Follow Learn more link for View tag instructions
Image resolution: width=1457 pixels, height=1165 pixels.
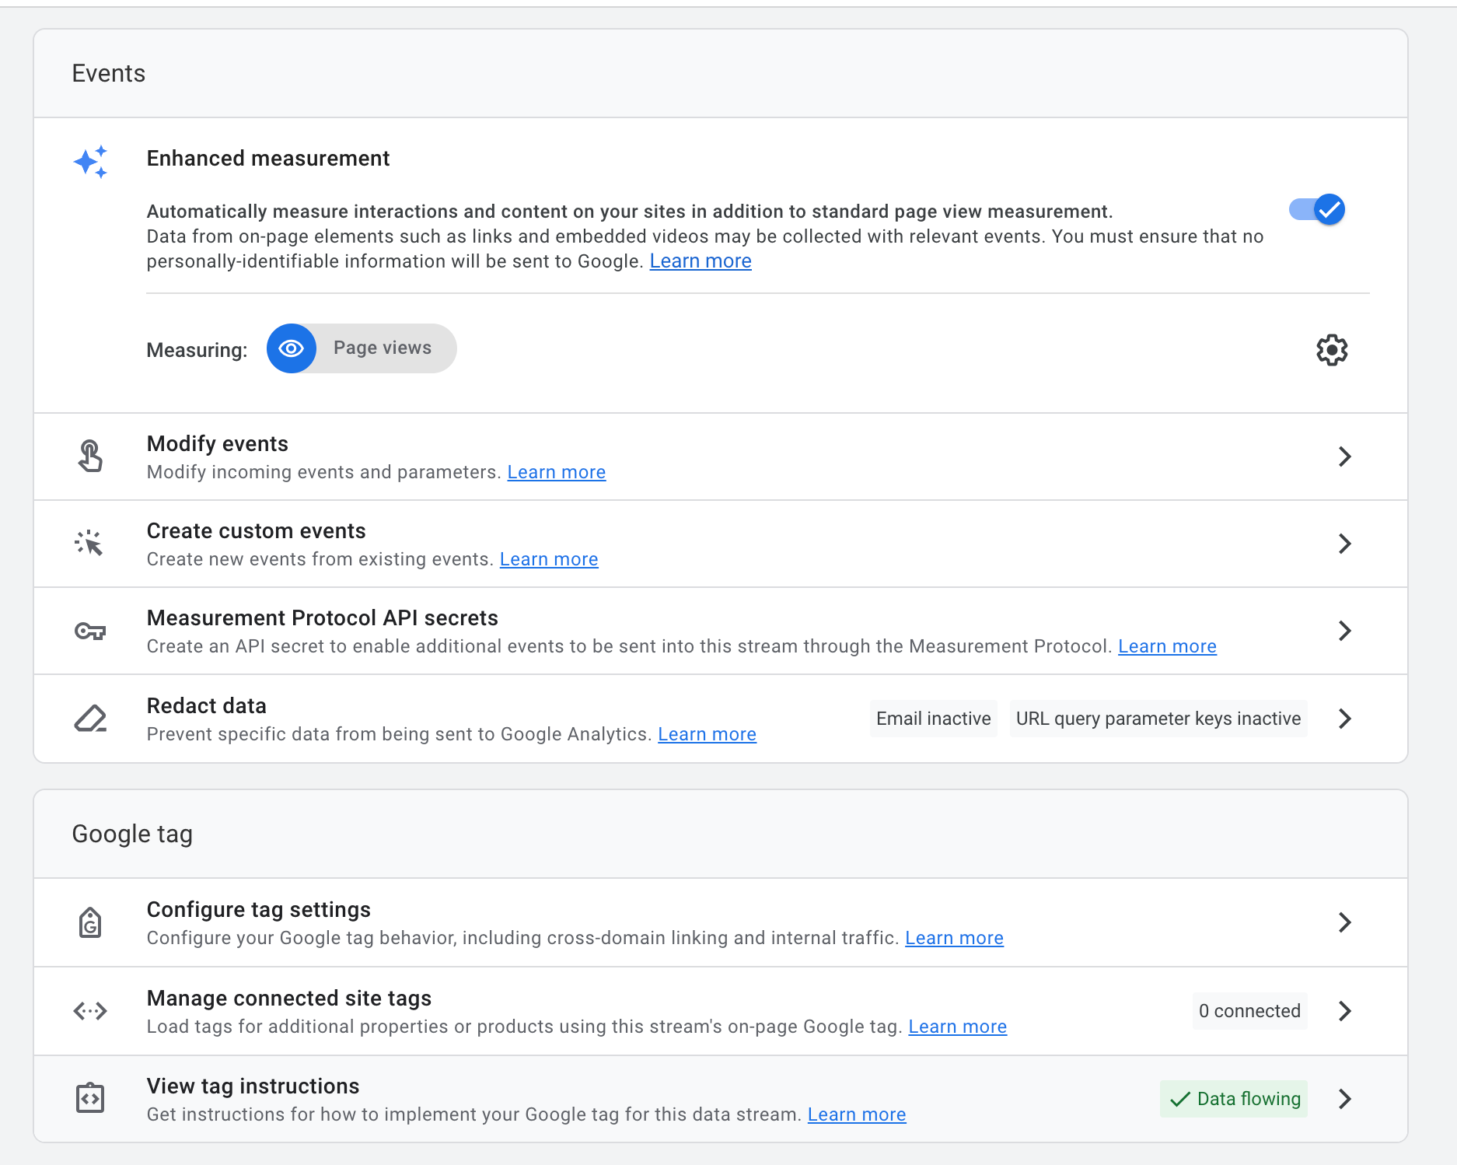point(856,1114)
